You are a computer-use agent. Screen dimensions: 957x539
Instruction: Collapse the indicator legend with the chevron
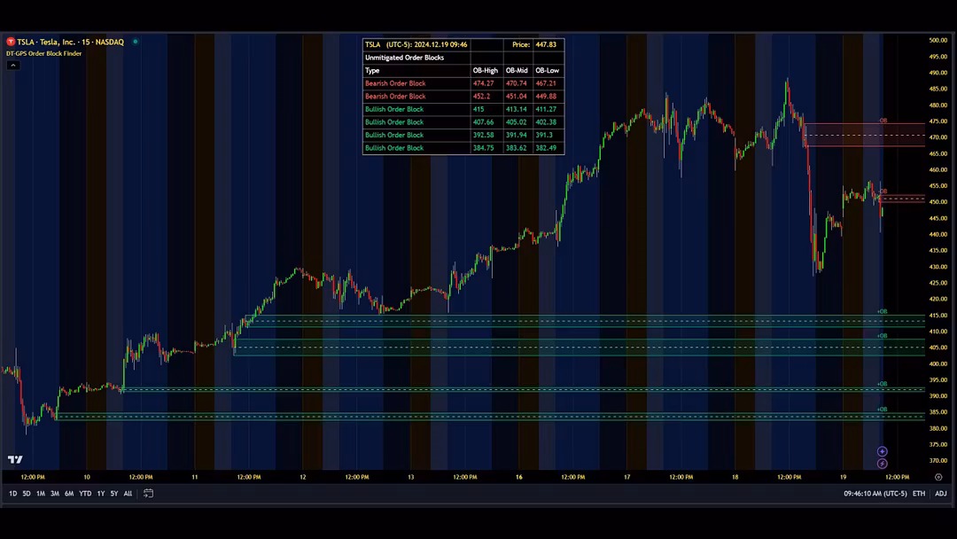[x=12, y=65]
